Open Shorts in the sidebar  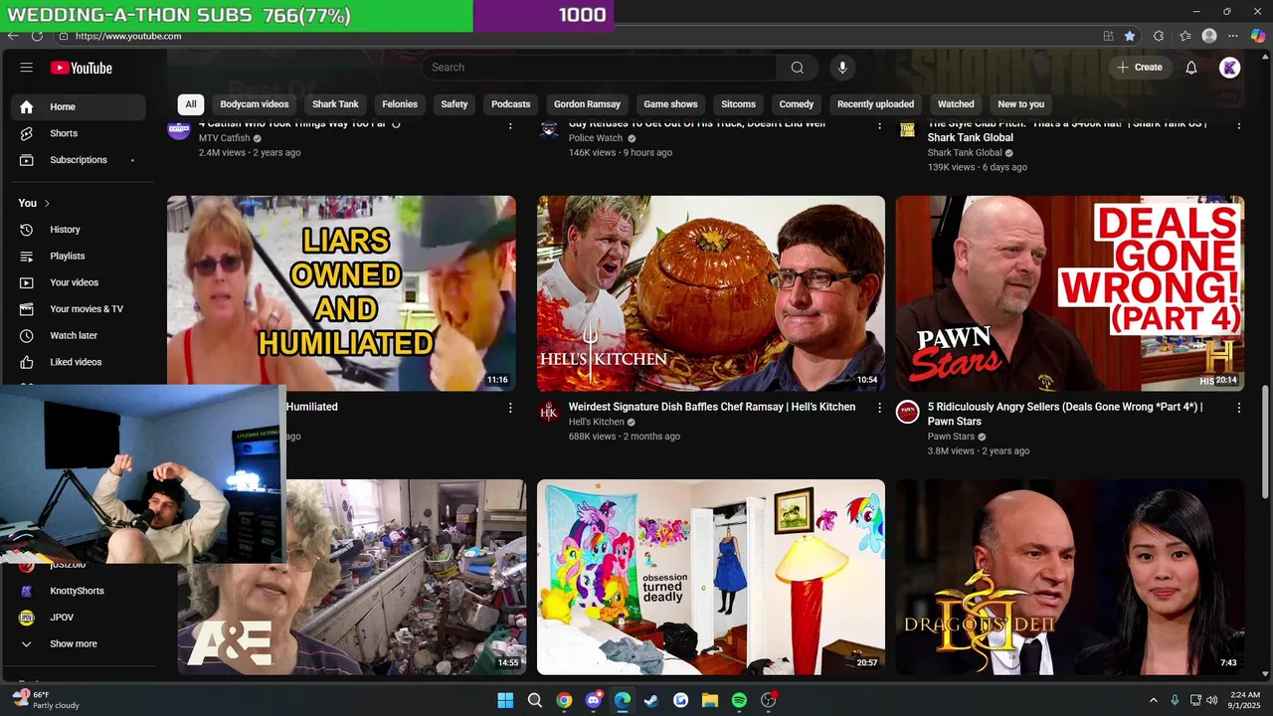(79, 133)
